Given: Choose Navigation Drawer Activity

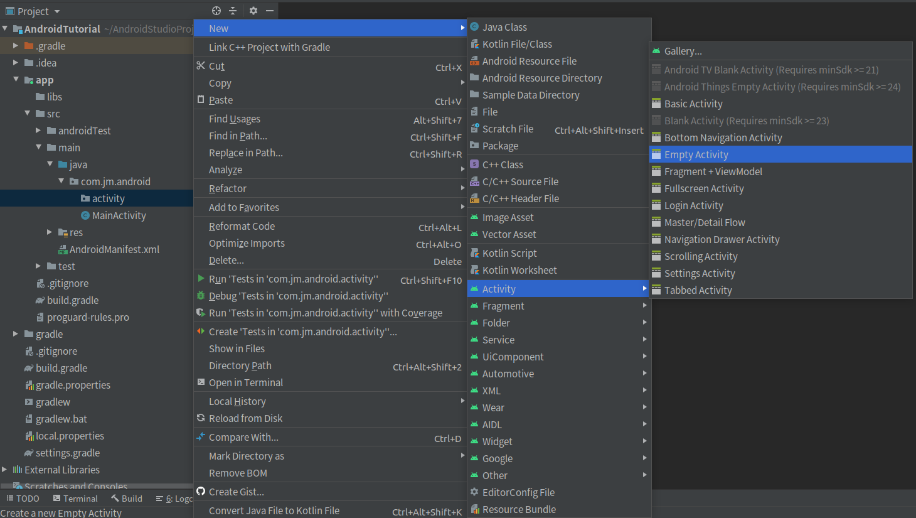Looking at the screenshot, I should pyautogui.click(x=780, y=239).
